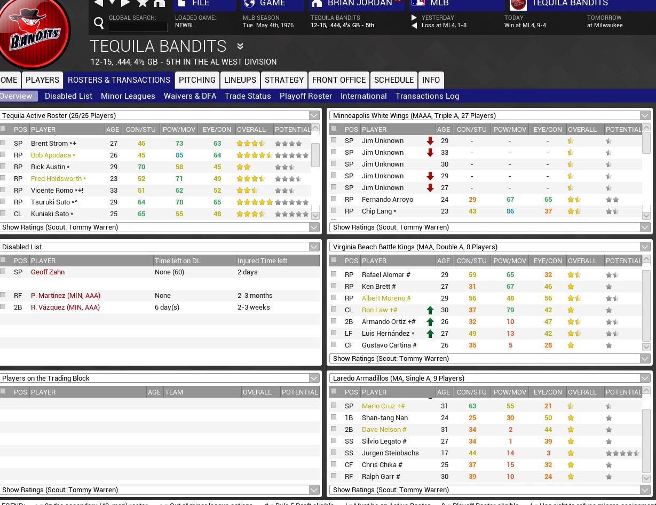Click the green up arrow beside Ron Law
This screenshot has height=505, width=656.
(430, 310)
